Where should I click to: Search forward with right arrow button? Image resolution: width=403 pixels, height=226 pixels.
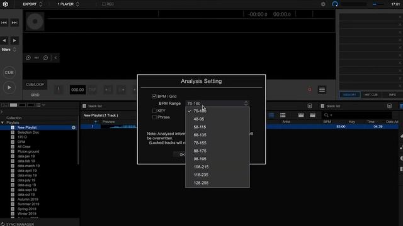[x=14, y=40]
